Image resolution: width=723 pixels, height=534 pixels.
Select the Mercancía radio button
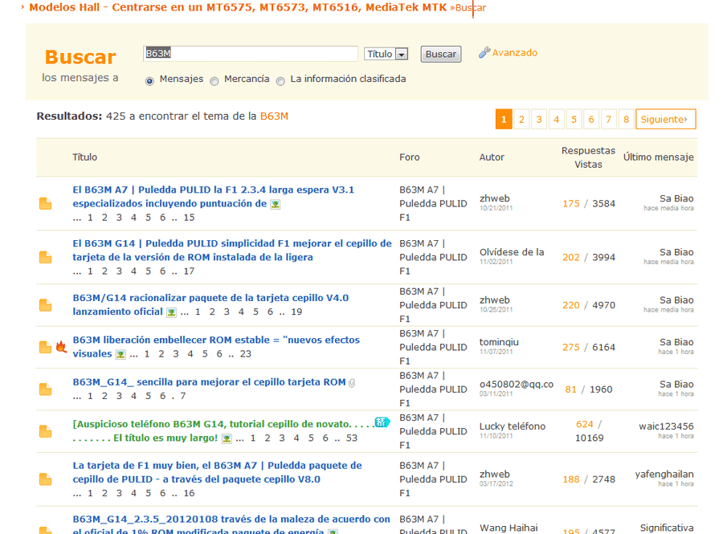click(214, 81)
